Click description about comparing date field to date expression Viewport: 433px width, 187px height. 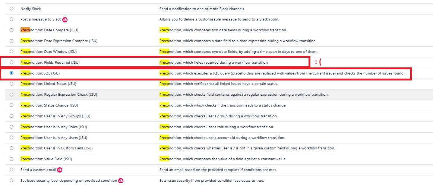click(x=238, y=41)
